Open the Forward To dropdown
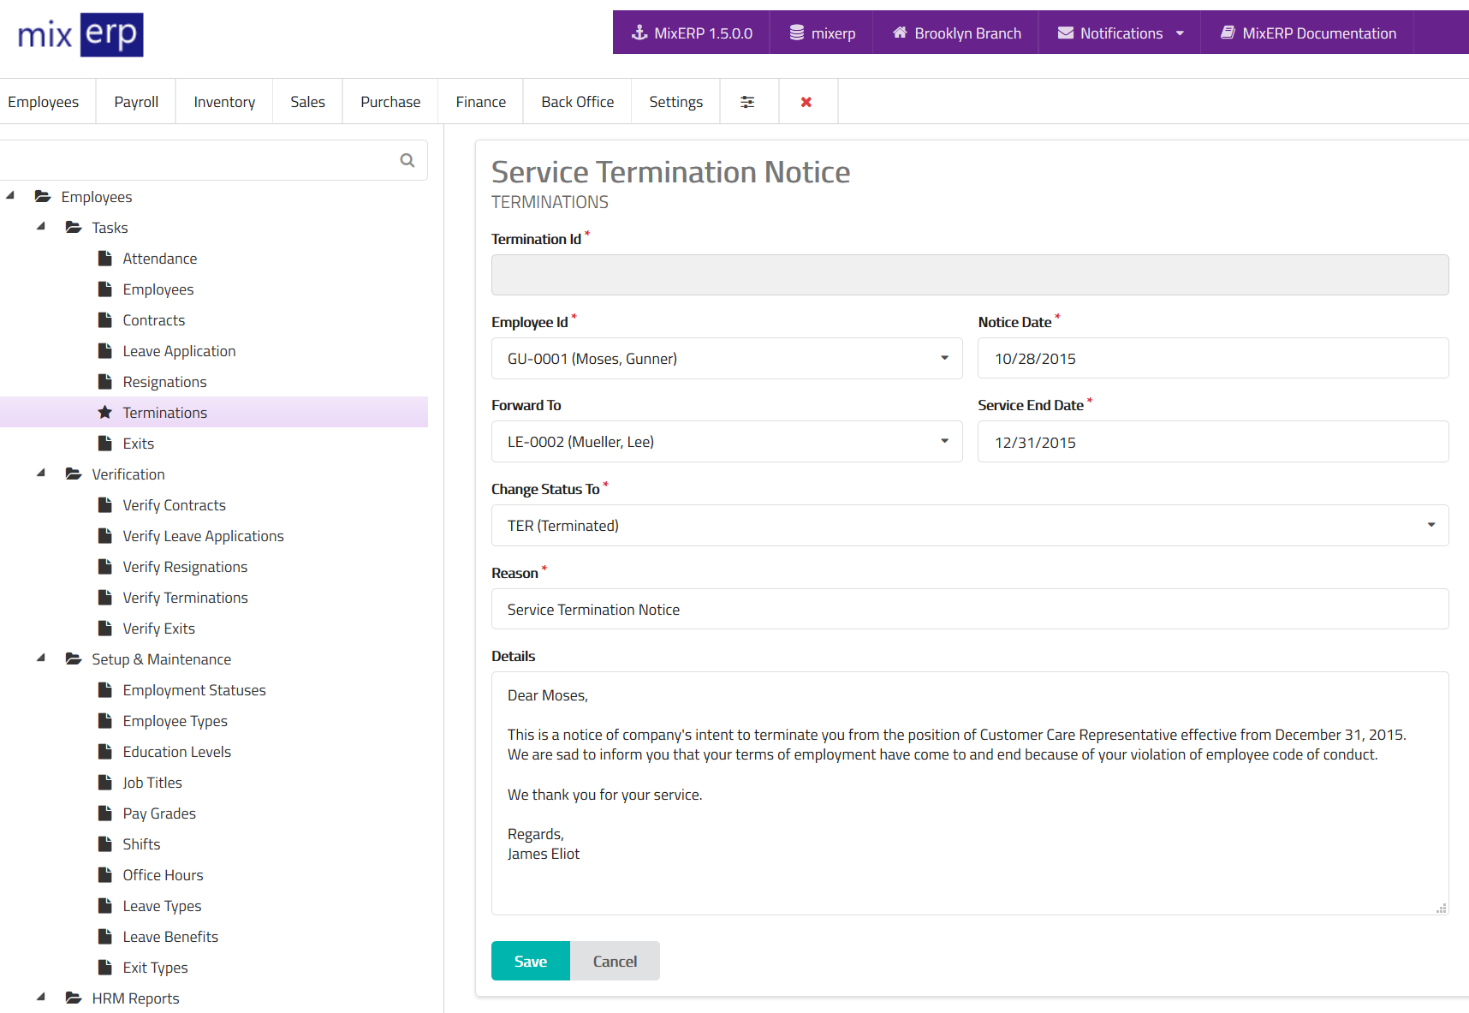1469x1013 pixels. [x=727, y=442]
